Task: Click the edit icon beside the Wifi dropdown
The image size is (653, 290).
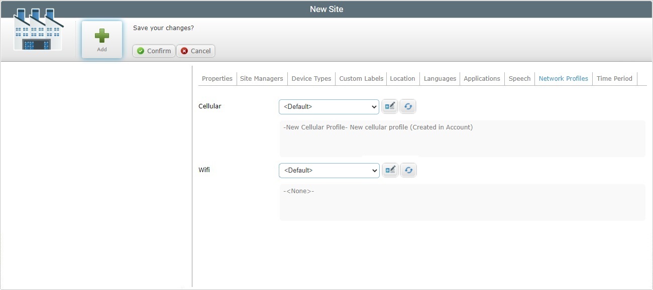Action: coord(390,170)
